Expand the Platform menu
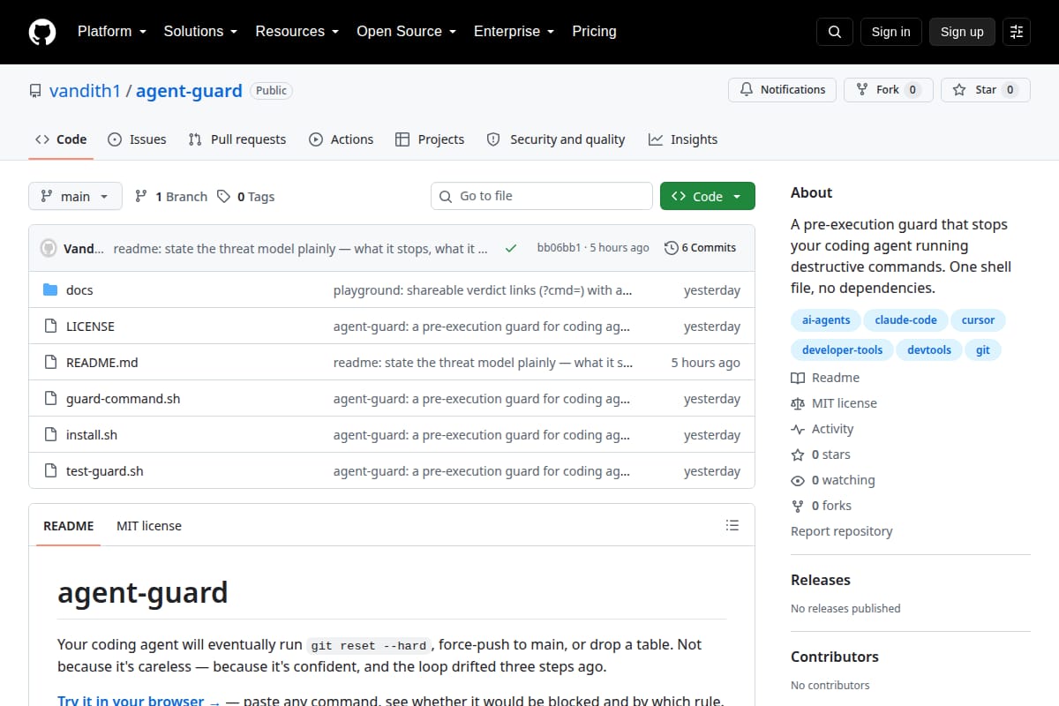This screenshot has width=1059, height=706. click(111, 31)
